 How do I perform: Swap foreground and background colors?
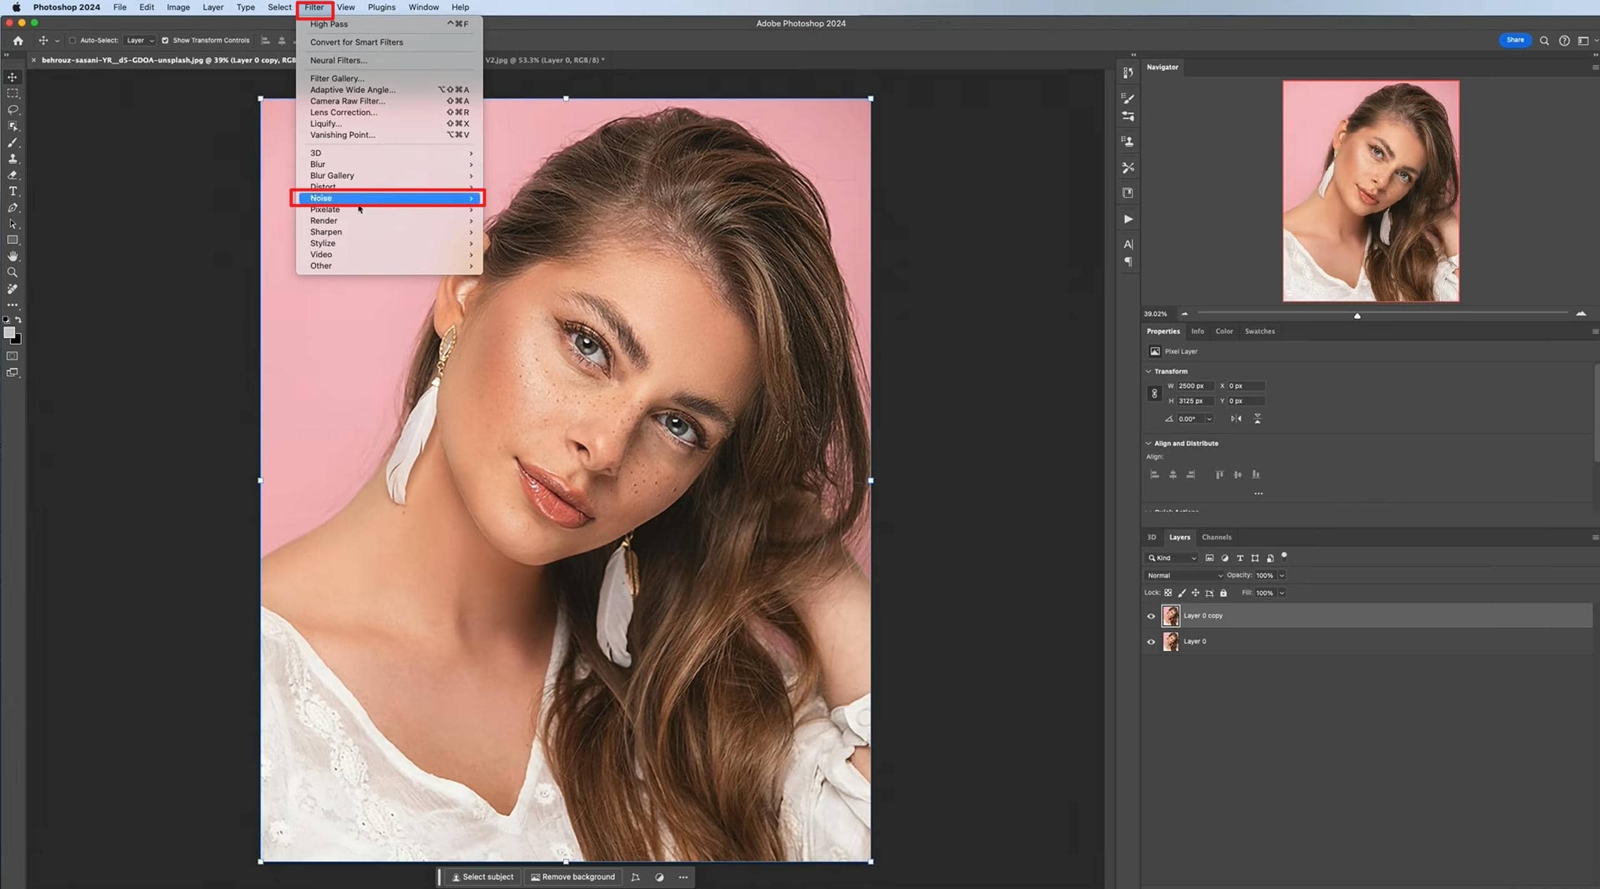(19, 319)
